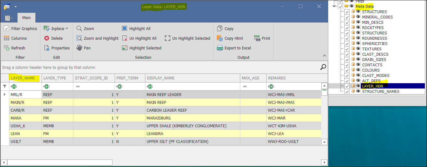Click the Highlight All icon
Image resolution: width=427 pixels, height=167 pixels.
124,28
